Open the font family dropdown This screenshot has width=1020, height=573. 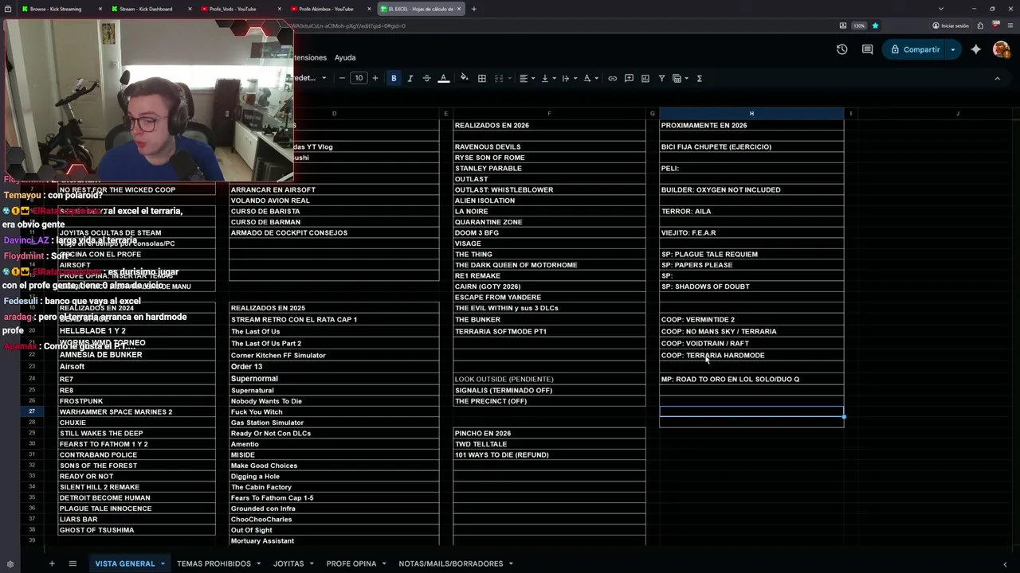[311, 78]
